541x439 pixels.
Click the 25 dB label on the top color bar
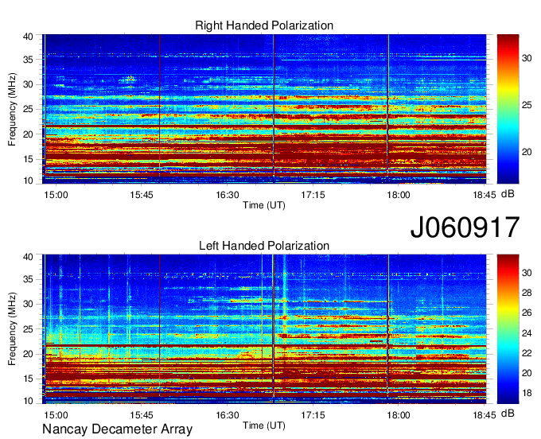[x=527, y=105]
